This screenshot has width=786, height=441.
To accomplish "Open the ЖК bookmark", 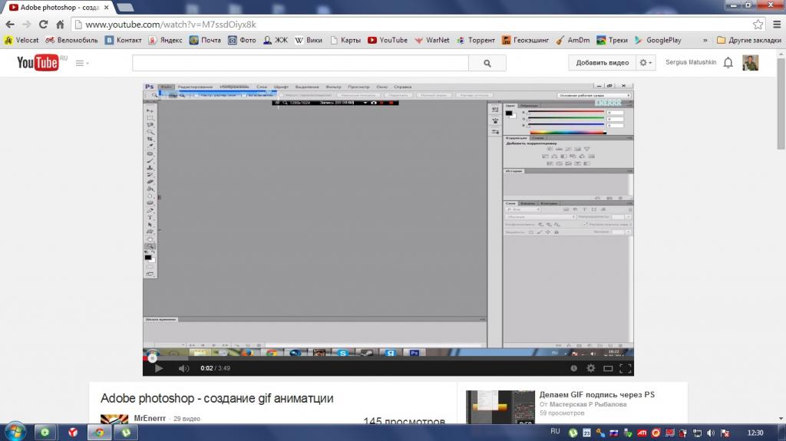I will click(276, 40).
